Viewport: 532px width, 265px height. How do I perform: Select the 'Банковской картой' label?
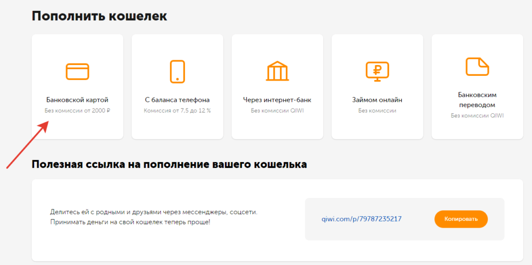click(x=77, y=100)
